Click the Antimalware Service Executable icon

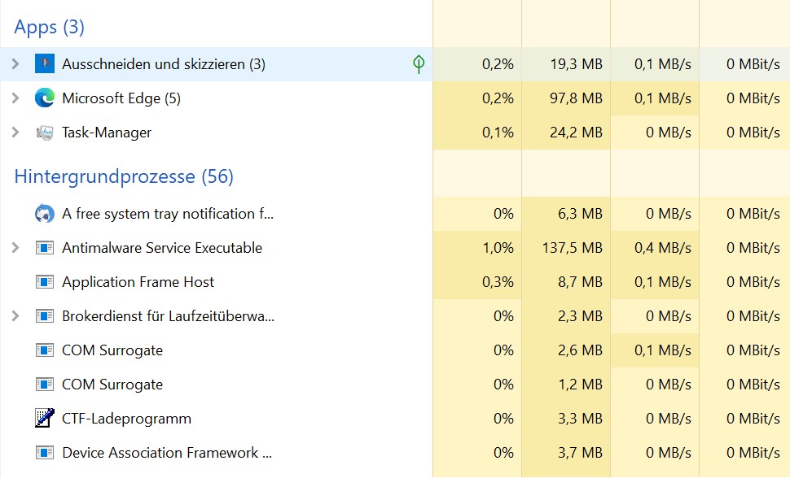click(44, 248)
